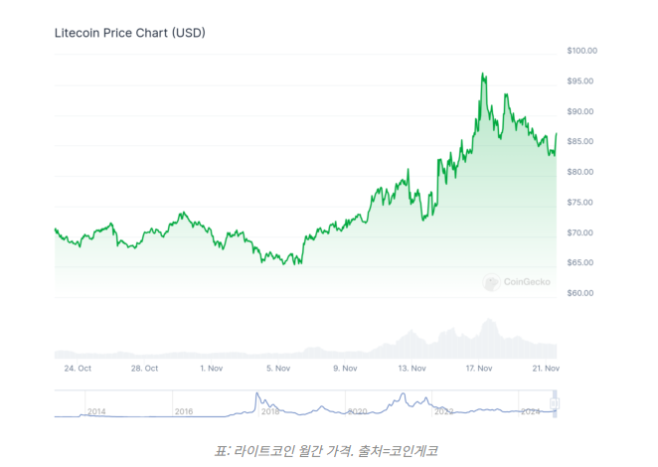Click the CoinGecko gecko logo icon
This screenshot has height=467, width=658.
490,282
